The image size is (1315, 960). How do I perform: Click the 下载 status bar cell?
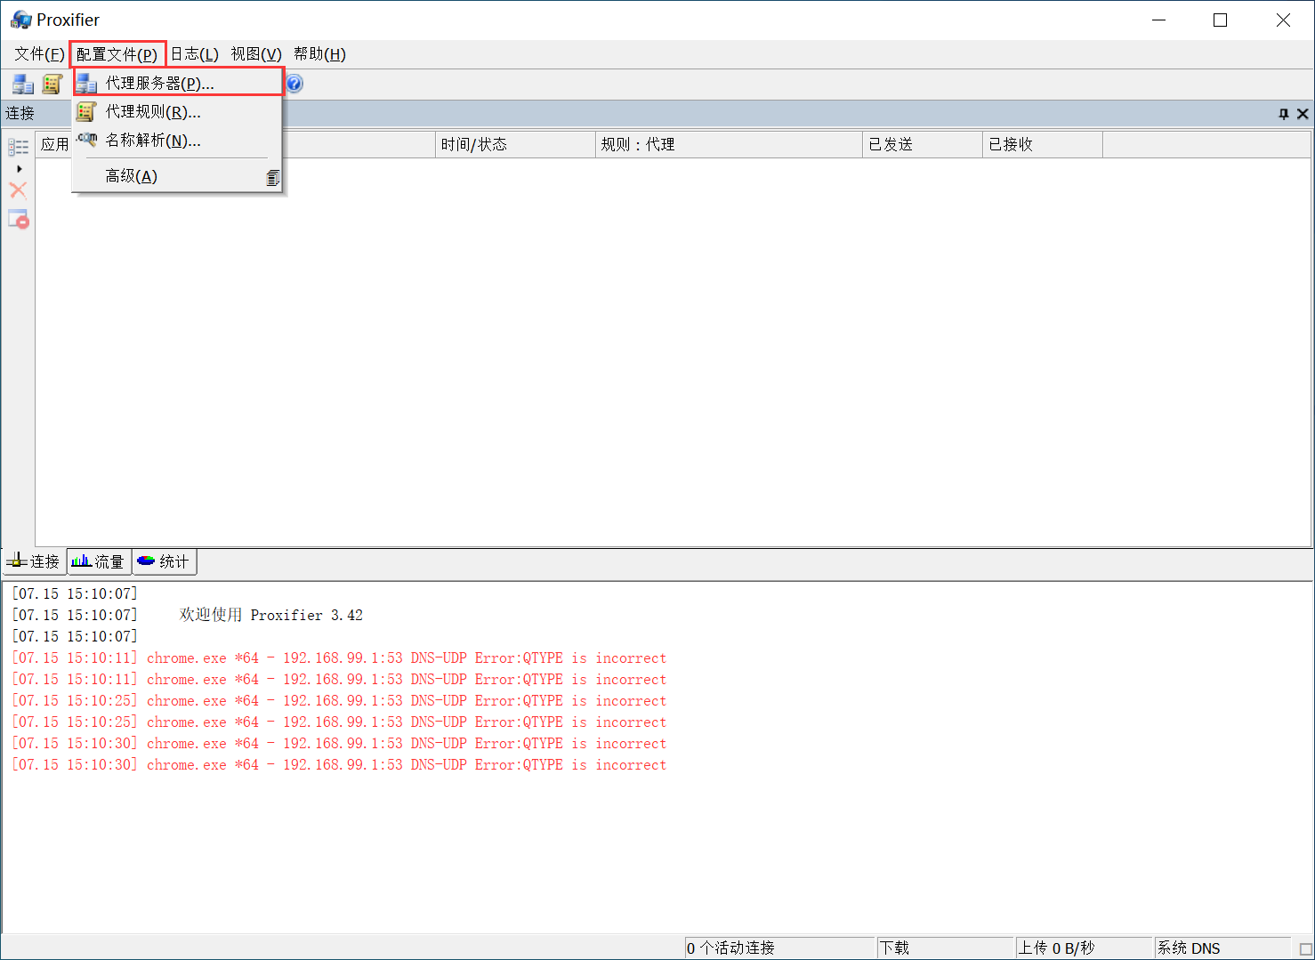coord(946,948)
